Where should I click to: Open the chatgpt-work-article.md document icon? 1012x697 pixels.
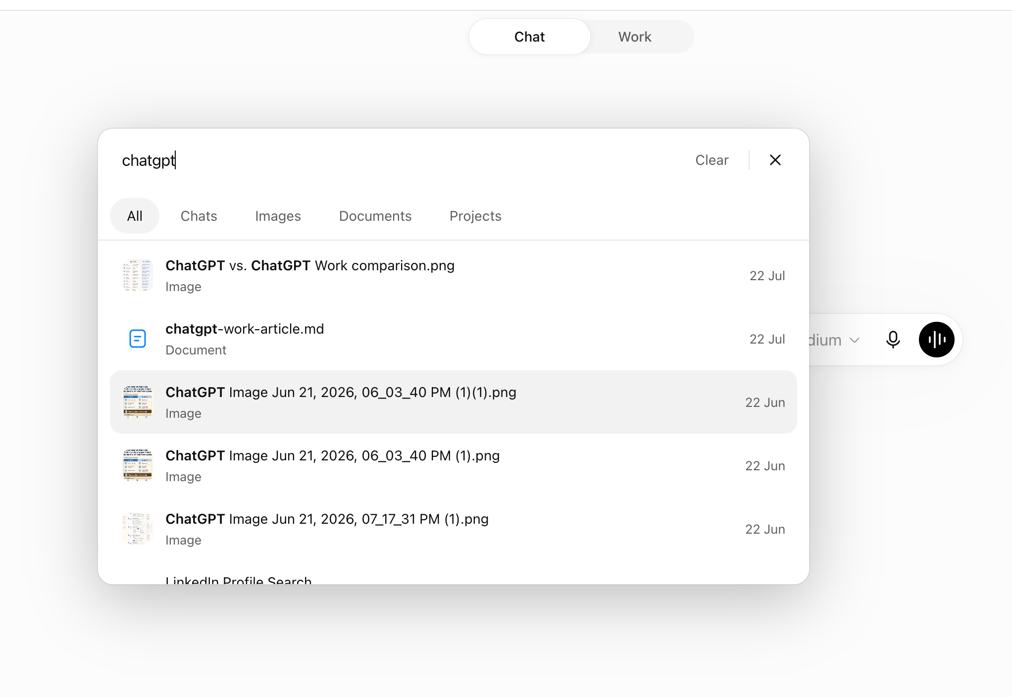[x=138, y=339]
